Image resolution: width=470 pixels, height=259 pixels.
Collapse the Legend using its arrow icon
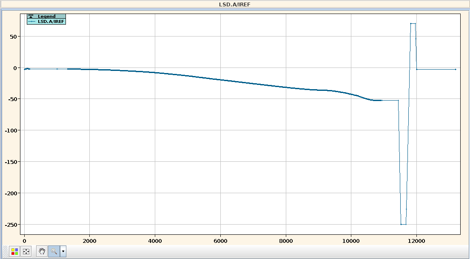click(31, 16)
